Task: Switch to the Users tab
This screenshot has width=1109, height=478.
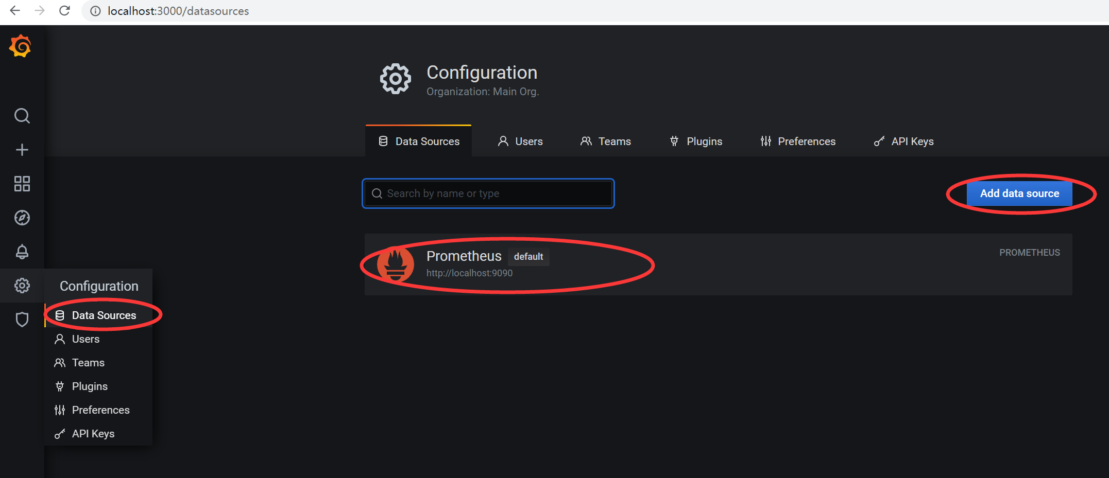Action: (x=520, y=141)
